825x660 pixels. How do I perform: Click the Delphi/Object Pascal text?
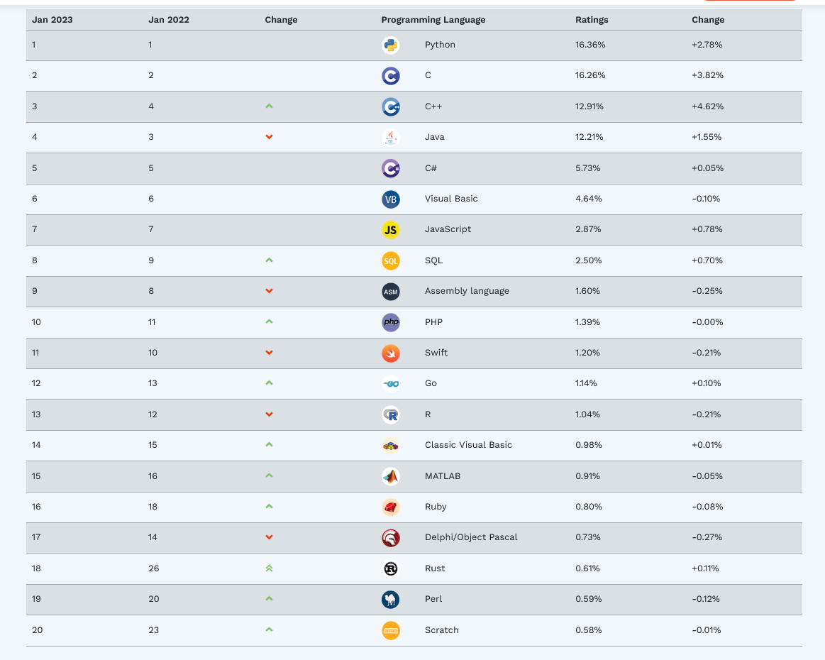point(471,537)
